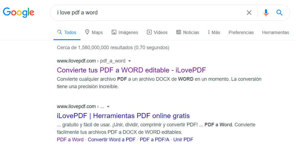Open Herramientas search tools

pos(275,32)
